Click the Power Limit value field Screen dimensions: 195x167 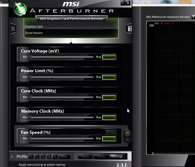tap(109, 77)
